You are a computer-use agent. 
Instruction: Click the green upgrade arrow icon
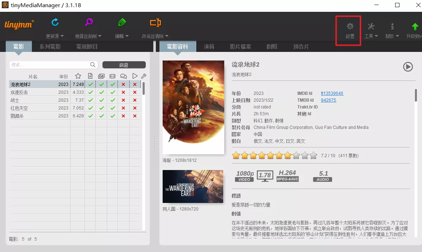tap(415, 26)
